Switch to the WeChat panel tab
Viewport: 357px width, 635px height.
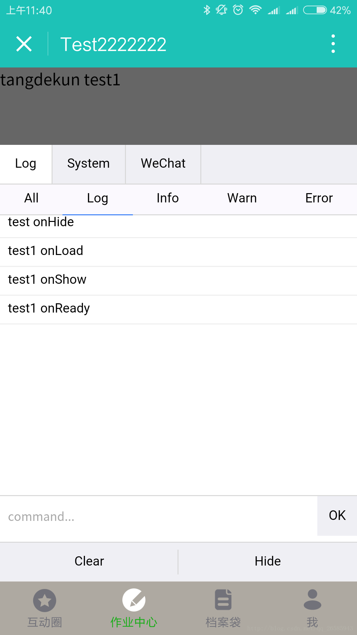click(163, 164)
